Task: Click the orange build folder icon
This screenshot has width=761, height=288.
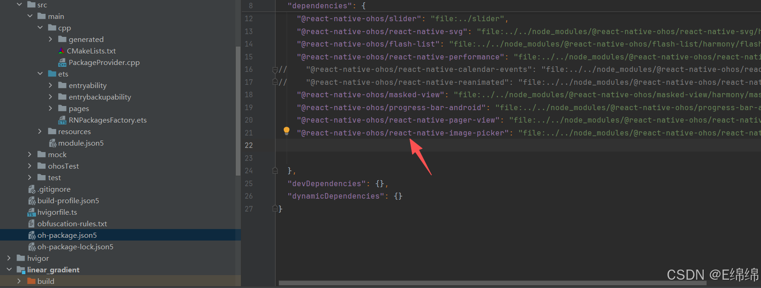Action: click(31, 281)
